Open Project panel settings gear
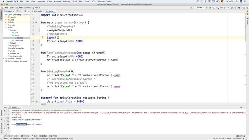Screen dimensions: 249x140 (x=25, y=11)
